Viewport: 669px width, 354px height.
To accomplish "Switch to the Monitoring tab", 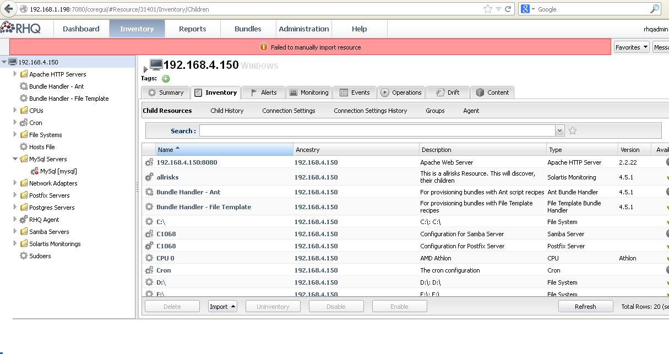I will [x=309, y=92].
